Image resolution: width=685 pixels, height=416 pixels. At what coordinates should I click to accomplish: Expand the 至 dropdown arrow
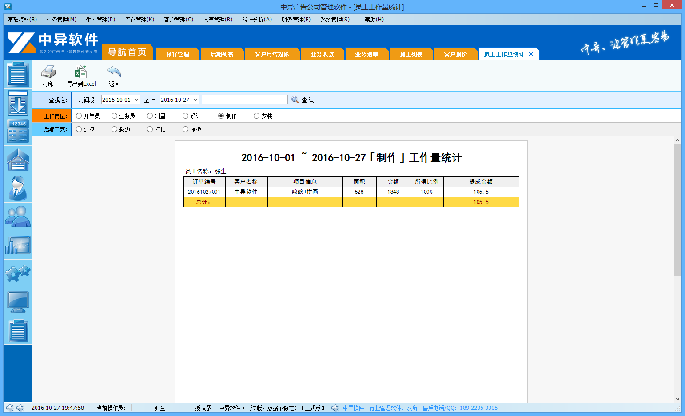(153, 100)
